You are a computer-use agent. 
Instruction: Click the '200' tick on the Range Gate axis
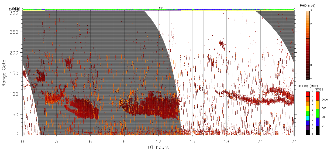[x=14, y=53]
